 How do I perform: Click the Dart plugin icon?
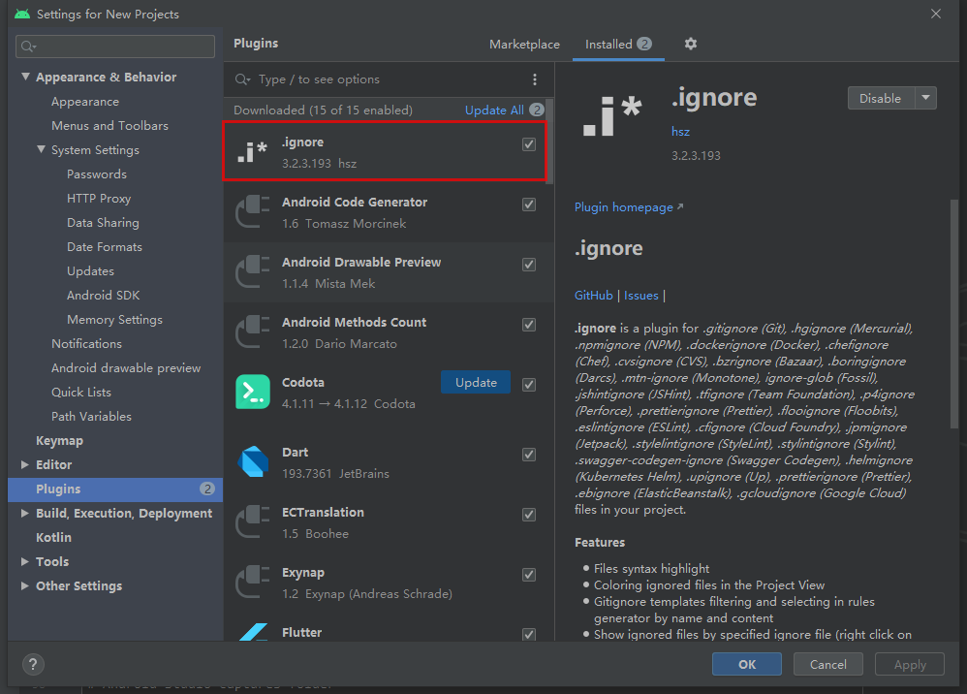pyautogui.click(x=253, y=462)
